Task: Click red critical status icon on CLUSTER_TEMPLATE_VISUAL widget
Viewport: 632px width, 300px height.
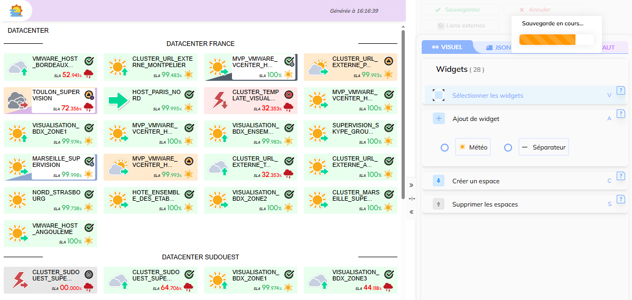Action: point(289,95)
